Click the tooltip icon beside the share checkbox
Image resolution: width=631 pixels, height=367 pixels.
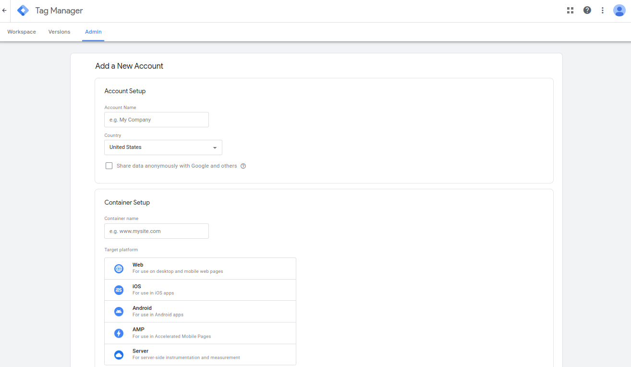(x=243, y=166)
